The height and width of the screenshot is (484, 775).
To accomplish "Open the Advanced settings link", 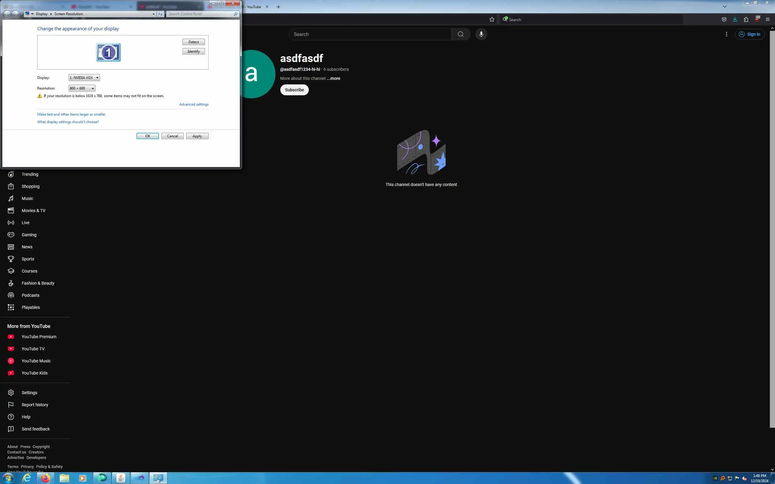I will coord(194,104).
